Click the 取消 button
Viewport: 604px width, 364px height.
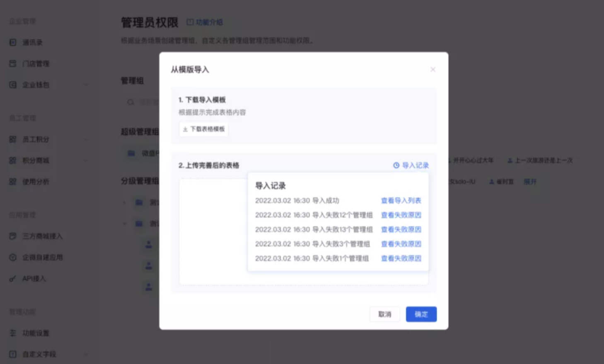(385, 314)
